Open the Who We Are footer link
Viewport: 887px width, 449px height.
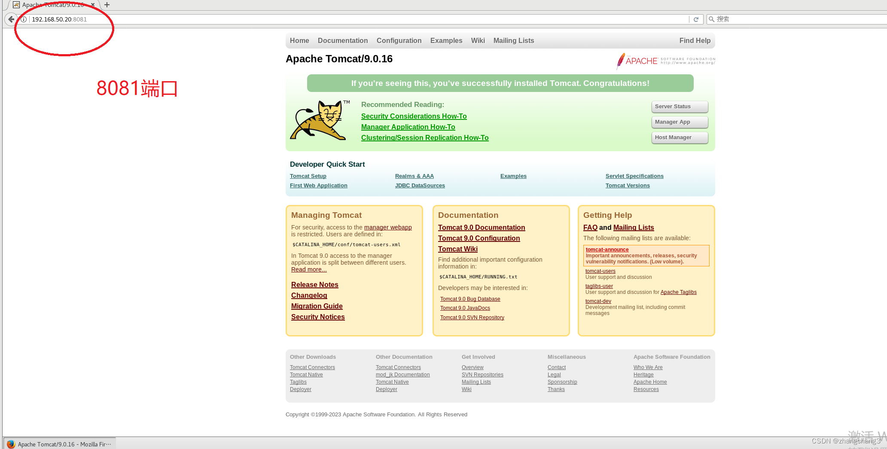point(648,367)
